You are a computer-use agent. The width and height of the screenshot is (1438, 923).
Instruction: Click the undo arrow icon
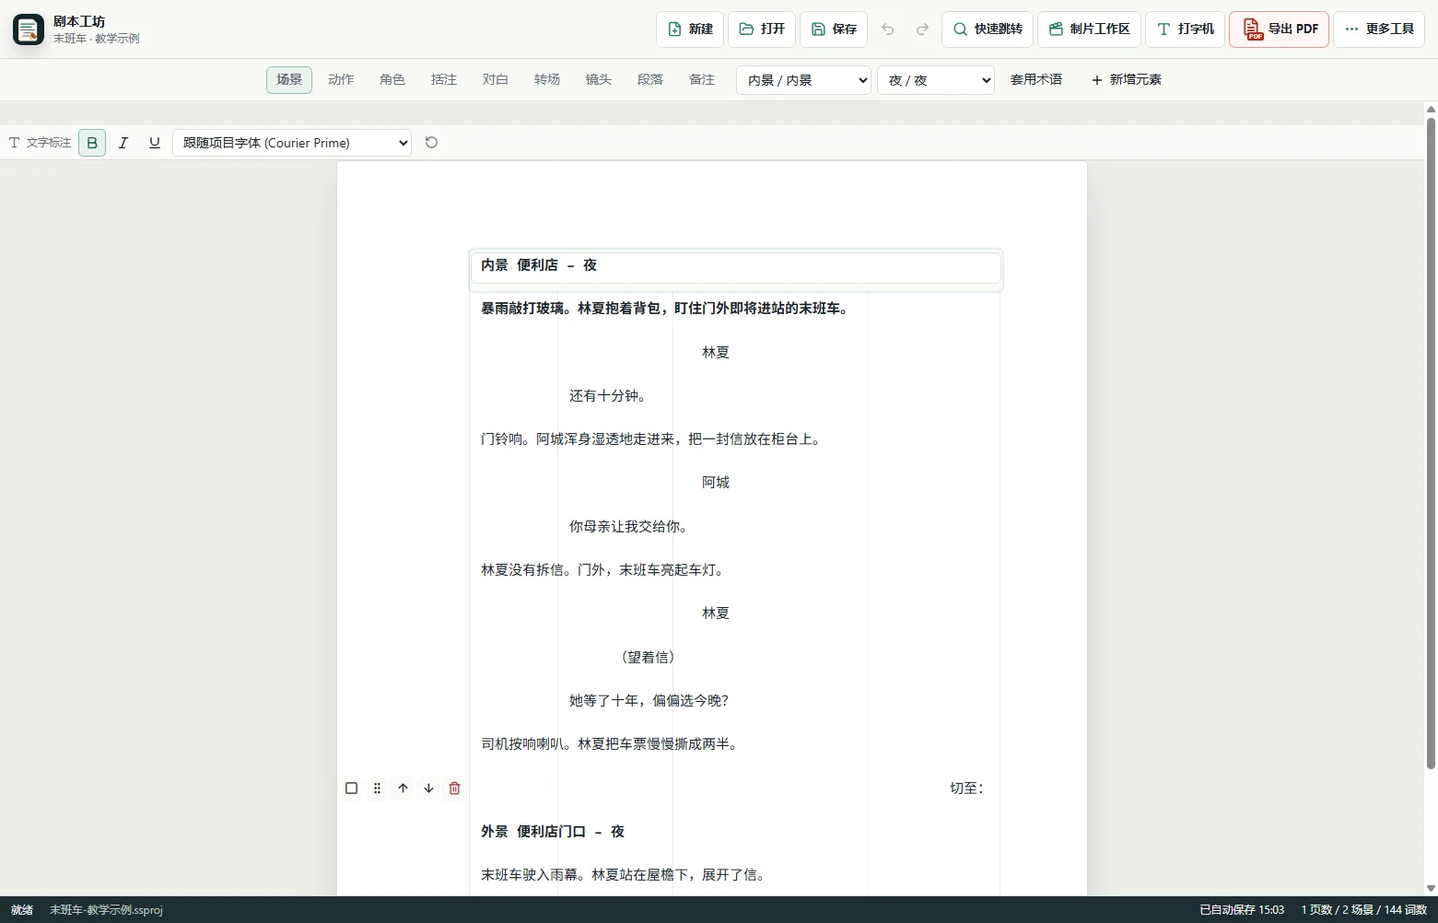[887, 29]
